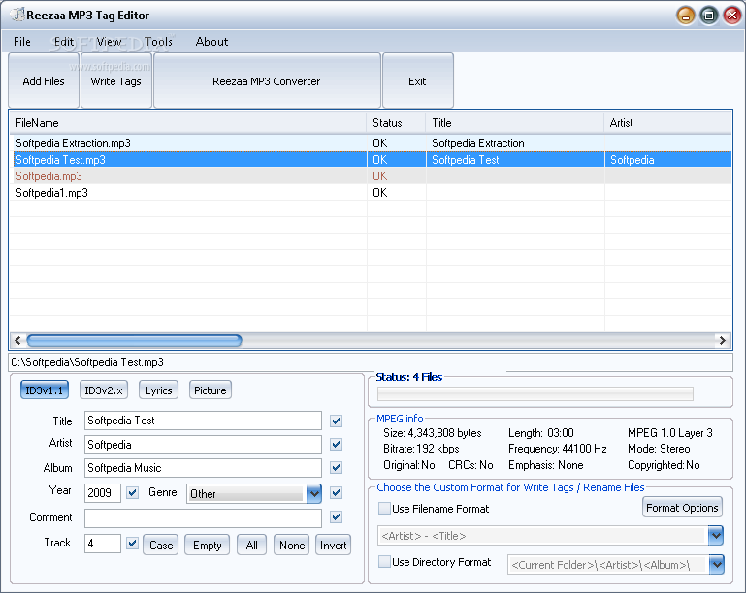The width and height of the screenshot is (746, 593).
Task: Click the Invert button
Action: pos(334,545)
